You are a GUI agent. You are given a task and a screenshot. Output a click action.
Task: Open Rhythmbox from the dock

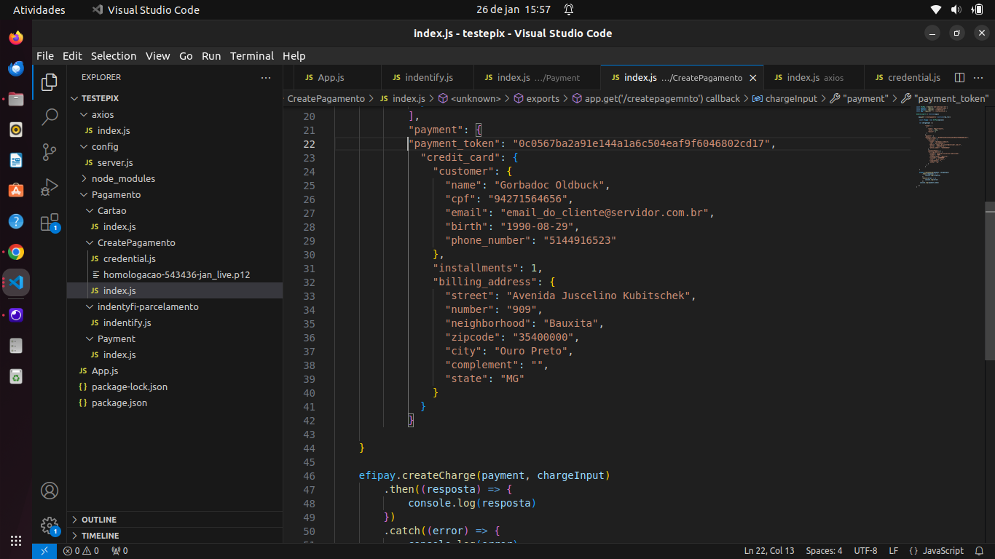point(16,130)
